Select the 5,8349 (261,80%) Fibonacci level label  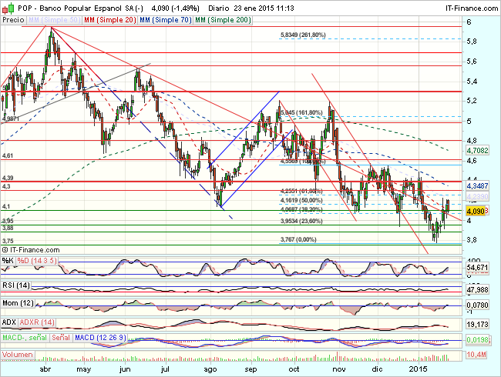(301, 35)
